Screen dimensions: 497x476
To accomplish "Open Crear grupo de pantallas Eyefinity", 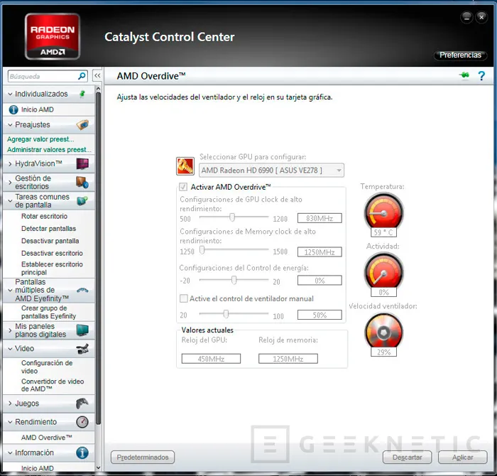I will coord(48,312).
